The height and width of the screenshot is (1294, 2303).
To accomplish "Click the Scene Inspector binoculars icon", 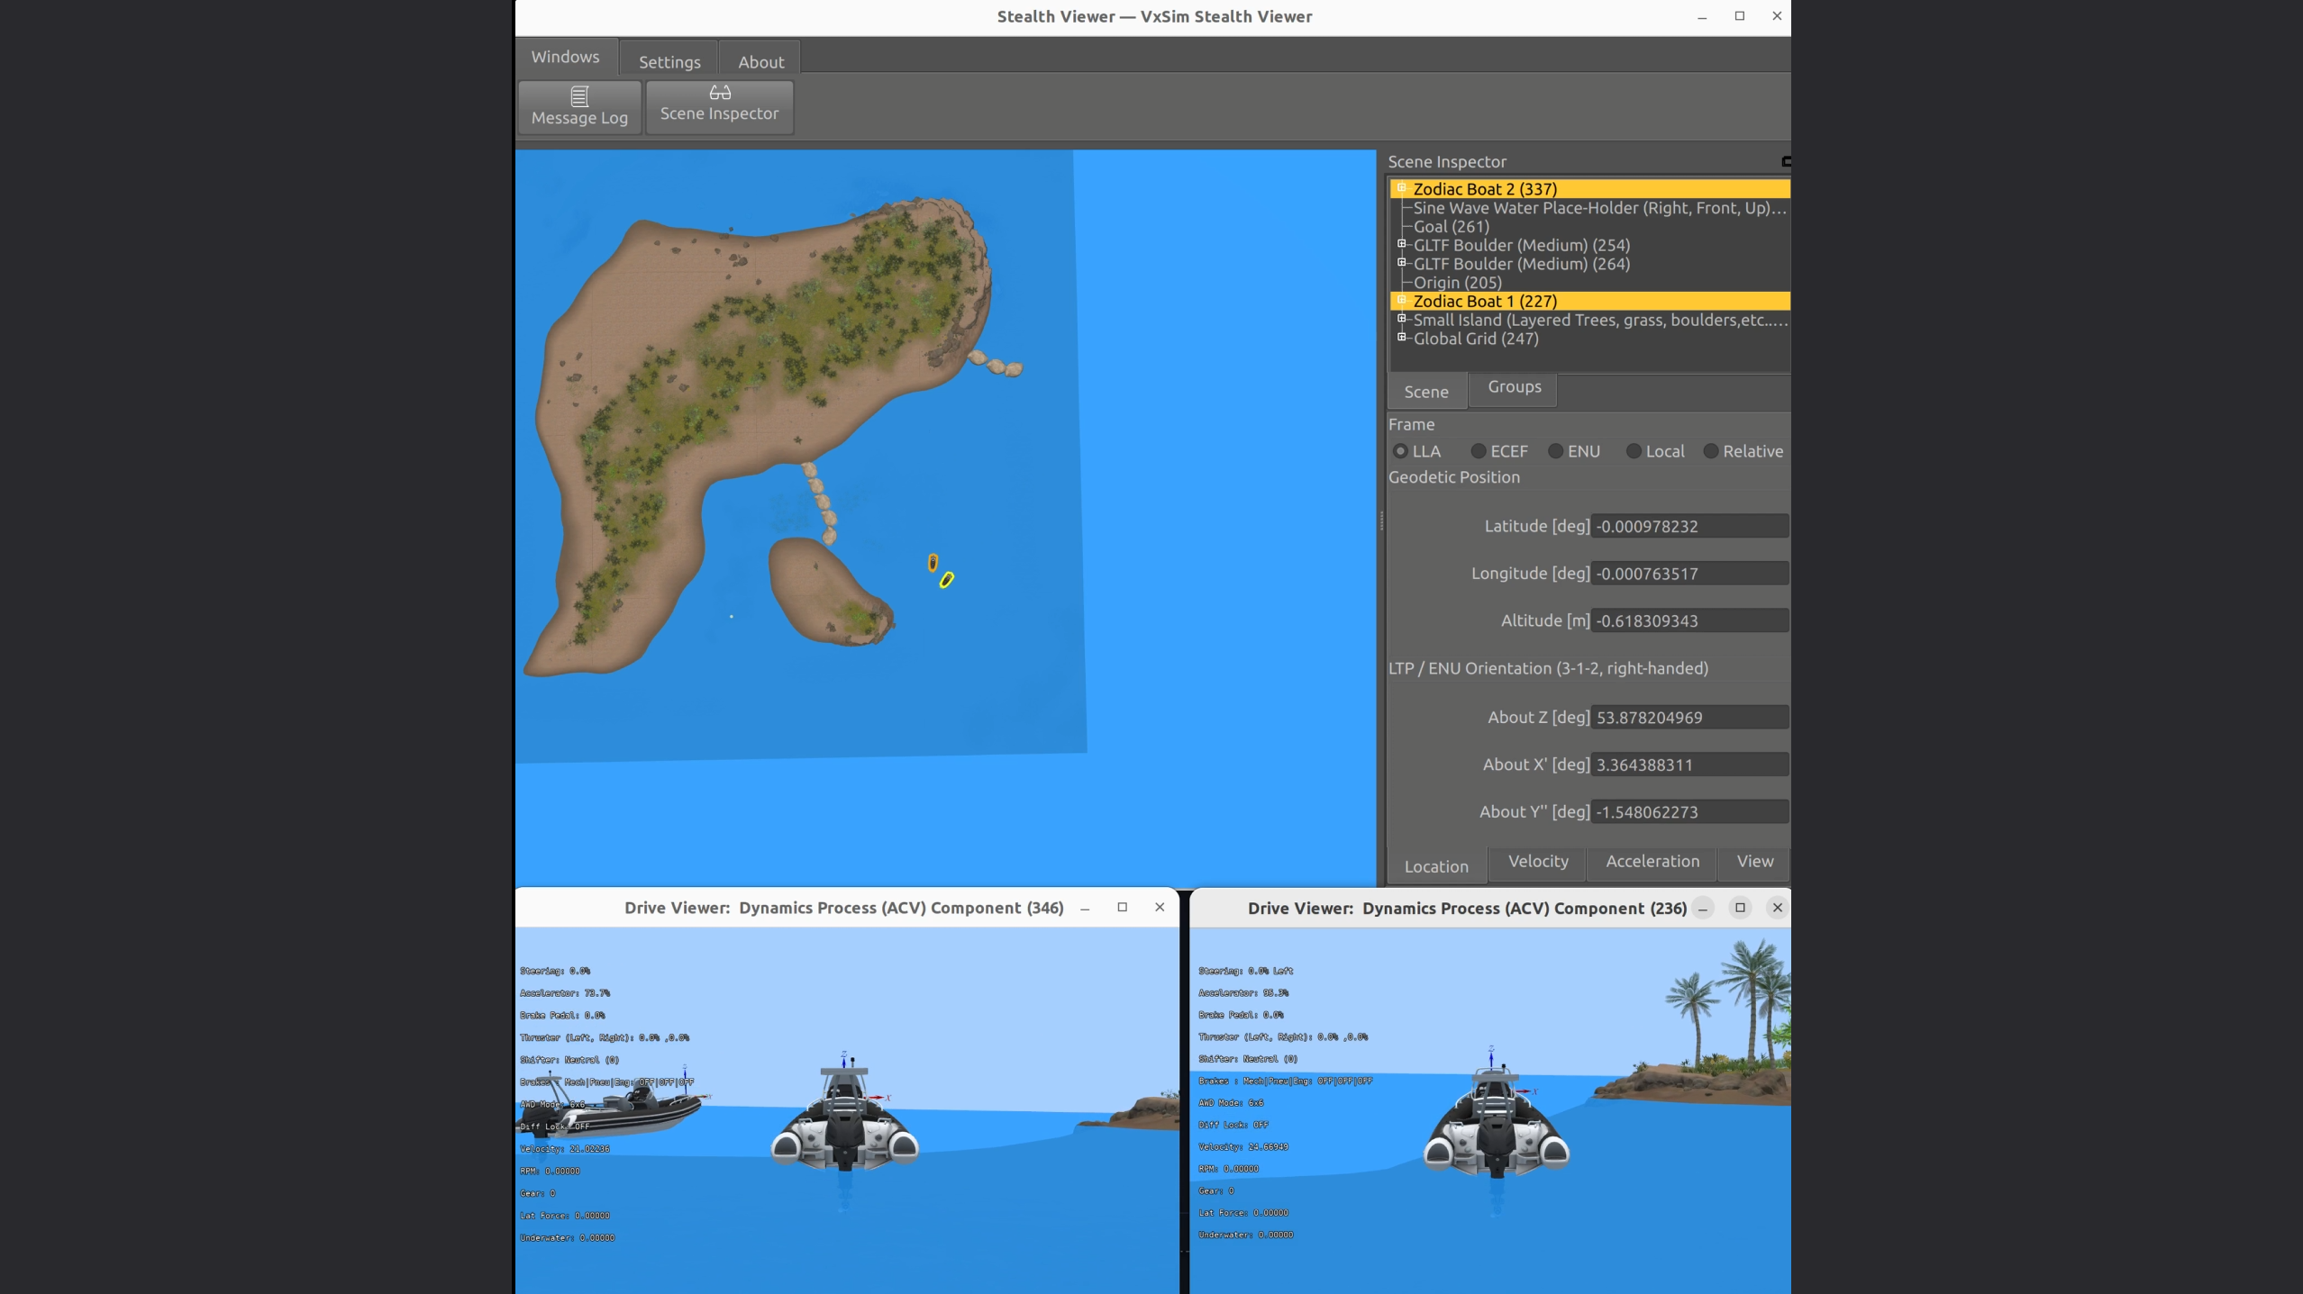I will 719,93.
